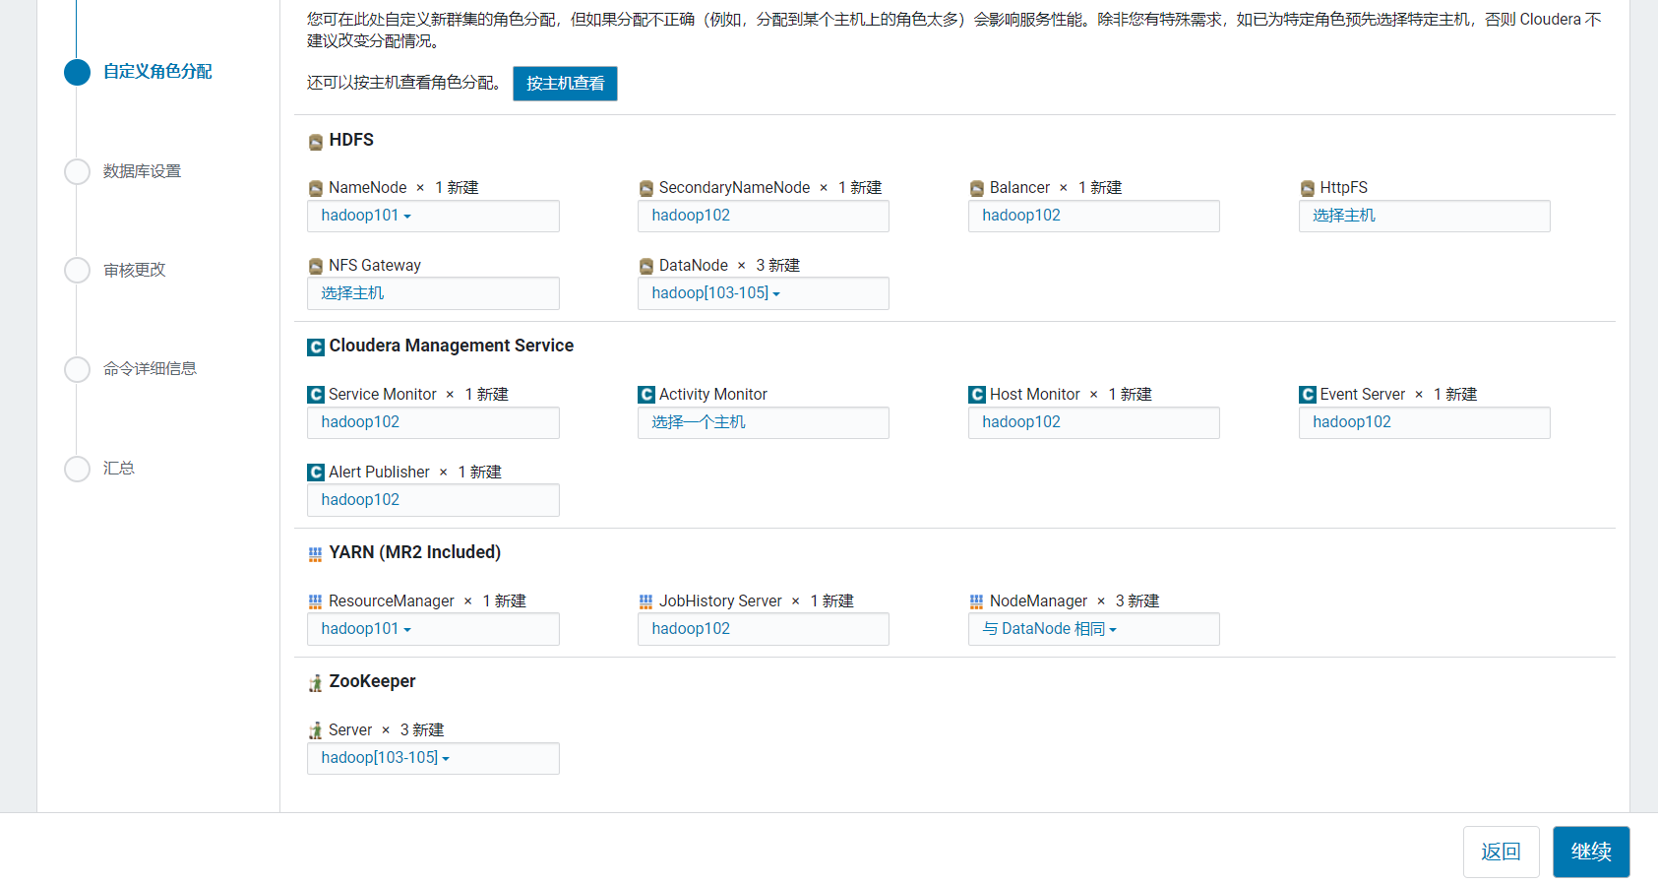The height and width of the screenshot is (884, 1658).
Task: Go to the 数据库设置 wizard step
Action: [x=143, y=171]
